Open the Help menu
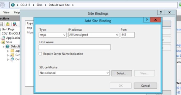The image size is (181, 95). coord(17,12)
